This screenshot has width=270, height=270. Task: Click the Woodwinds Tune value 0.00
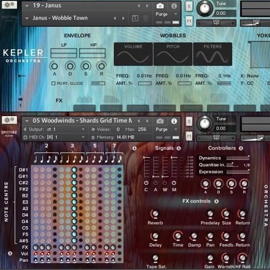(x=221, y=129)
